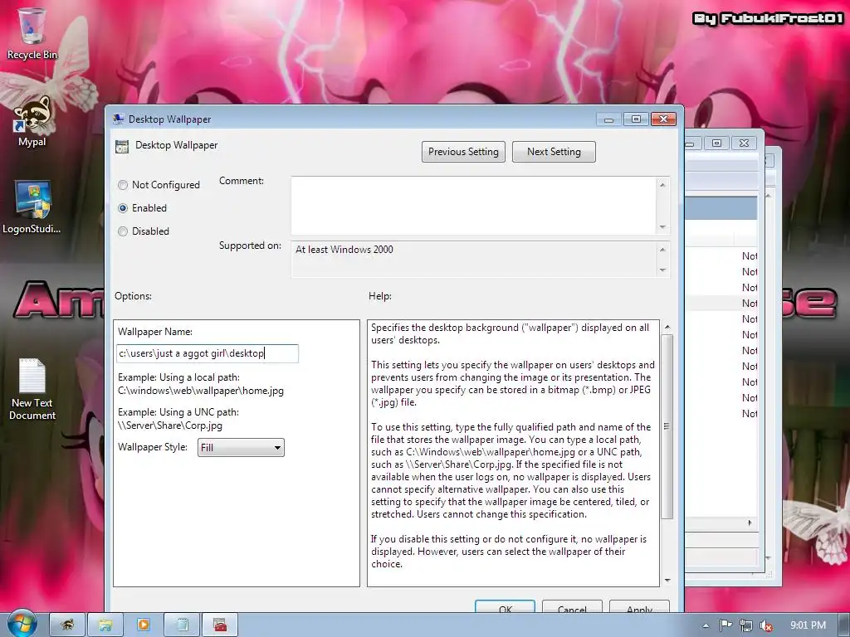Switch to Mypal browser in taskbar
850x637 pixels.
pos(67,625)
